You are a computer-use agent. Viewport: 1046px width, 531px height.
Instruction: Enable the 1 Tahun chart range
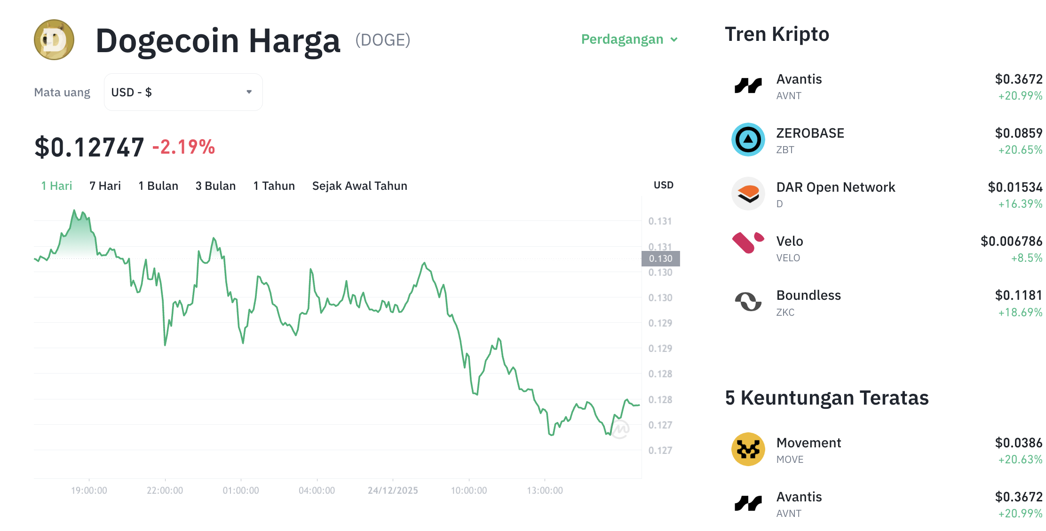pyautogui.click(x=274, y=186)
